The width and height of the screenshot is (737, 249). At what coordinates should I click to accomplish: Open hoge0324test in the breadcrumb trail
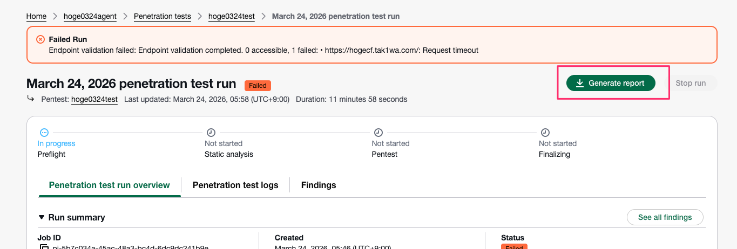coord(232,16)
